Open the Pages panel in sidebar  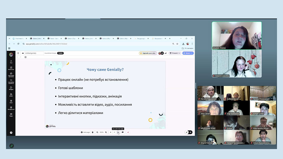coord(11,115)
